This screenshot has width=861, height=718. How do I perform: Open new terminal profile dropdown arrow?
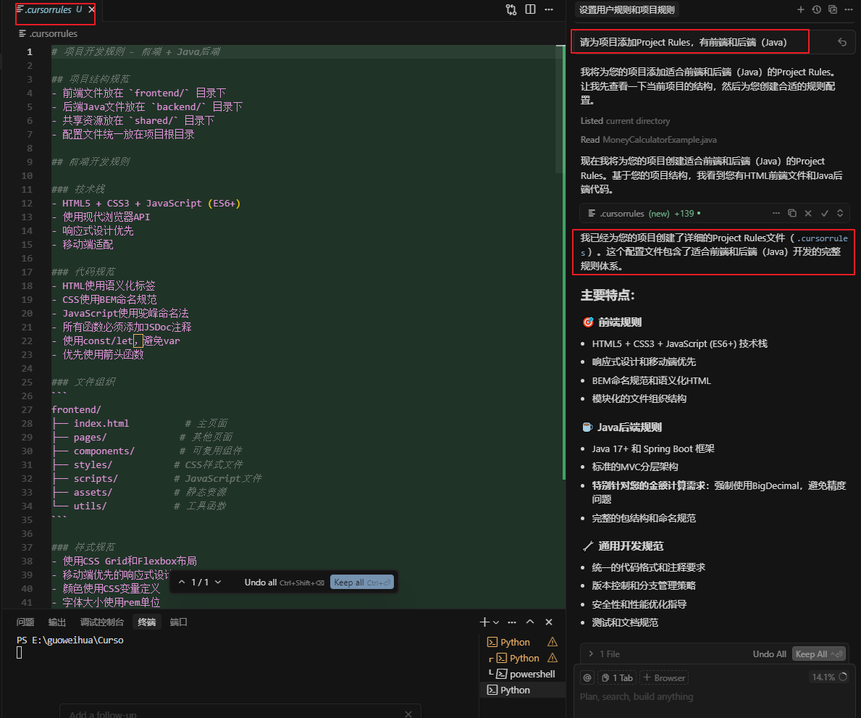tap(496, 622)
